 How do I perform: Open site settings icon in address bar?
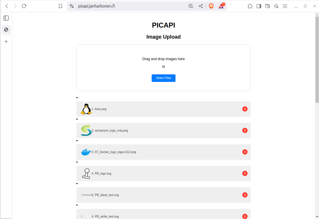coord(71,6)
